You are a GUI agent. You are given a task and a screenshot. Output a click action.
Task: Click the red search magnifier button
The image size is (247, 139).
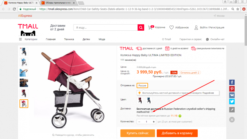point(141,27)
